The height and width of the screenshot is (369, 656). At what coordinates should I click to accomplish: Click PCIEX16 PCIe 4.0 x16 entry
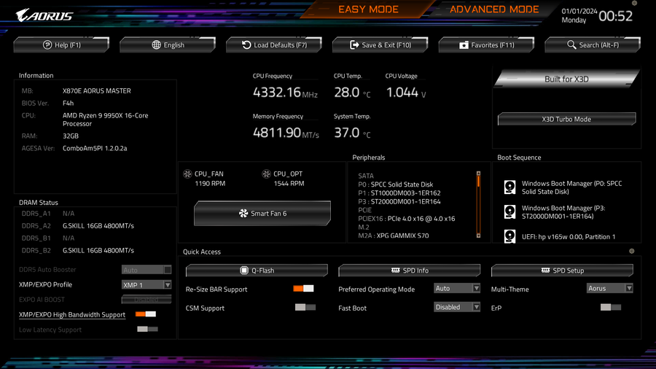(406, 219)
